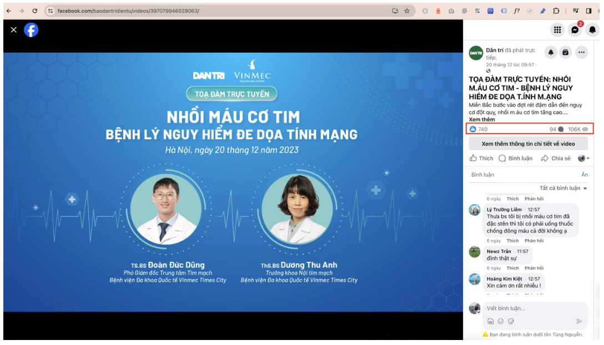Image resolution: width=604 pixels, height=345 pixels.
Task: Click the 106K views count
Action: click(x=578, y=129)
